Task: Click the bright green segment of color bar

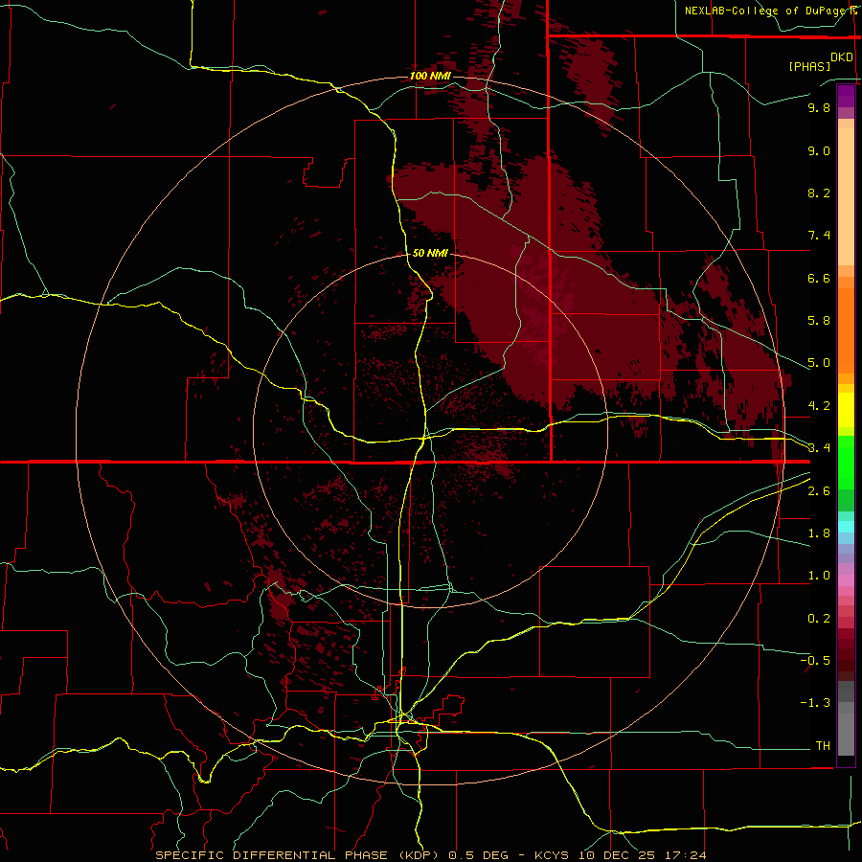Action: (x=846, y=462)
